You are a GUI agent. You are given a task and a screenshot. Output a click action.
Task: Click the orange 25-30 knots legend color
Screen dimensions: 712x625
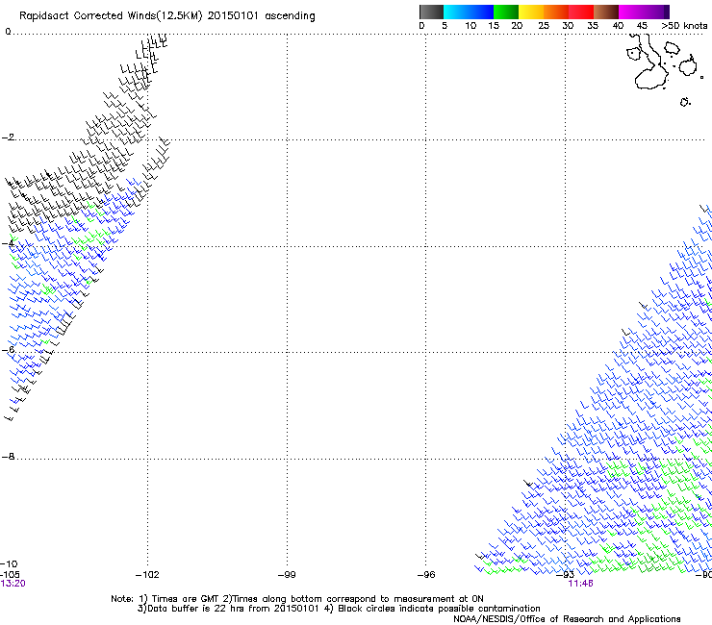coord(556,12)
